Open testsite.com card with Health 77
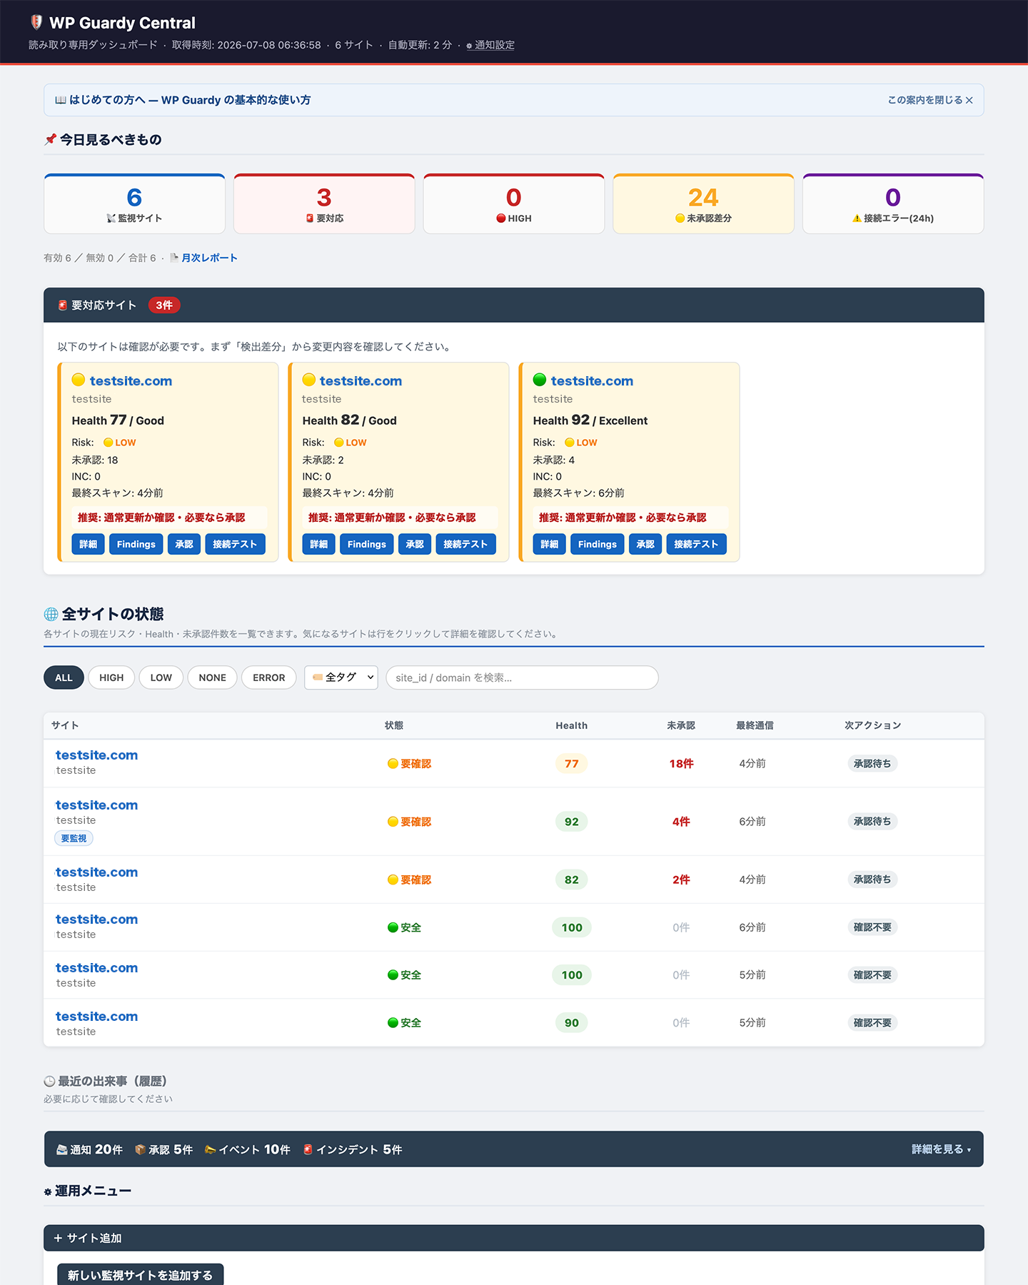This screenshot has height=1285, width=1028. coord(131,381)
